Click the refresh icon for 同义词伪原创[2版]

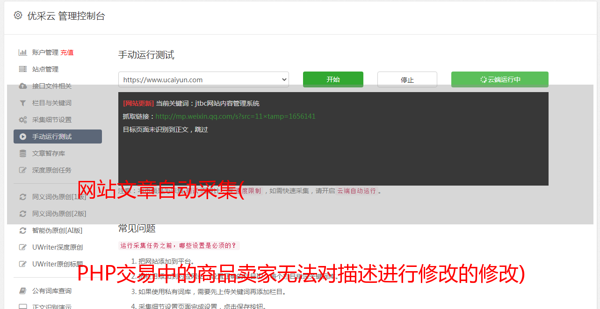pos(22,214)
